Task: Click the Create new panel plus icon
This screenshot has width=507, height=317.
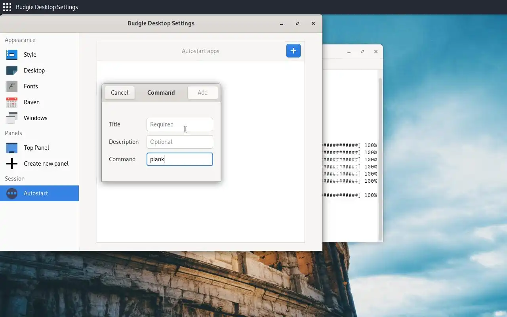Action: coord(12,164)
